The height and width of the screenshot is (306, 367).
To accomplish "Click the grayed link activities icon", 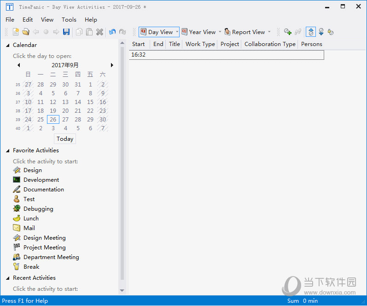I will [298, 32].
